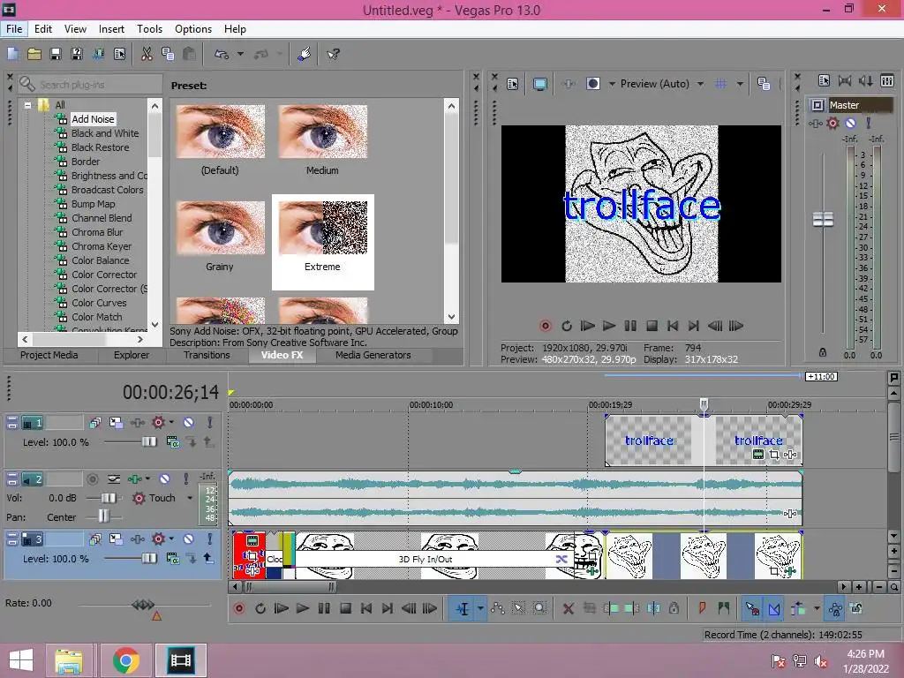Open track 3 Track FX dropdown arrow
Viewport: 904px width, 678px height.
pos(172,539)
